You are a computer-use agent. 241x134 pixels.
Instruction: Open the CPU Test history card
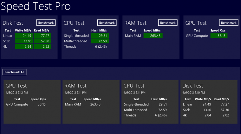[150, 102]
